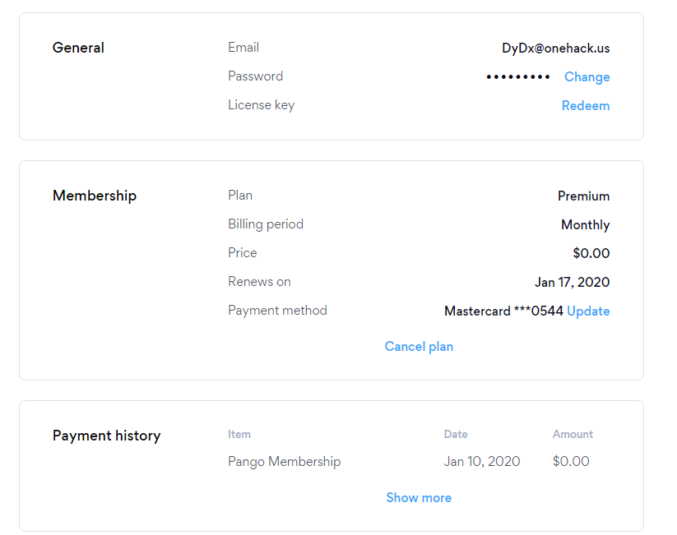Image resolution: width=677 pixels, height=535 pixels.
Task: Select the General section heading
Action: pyautogui.click(x=78, y=48)
